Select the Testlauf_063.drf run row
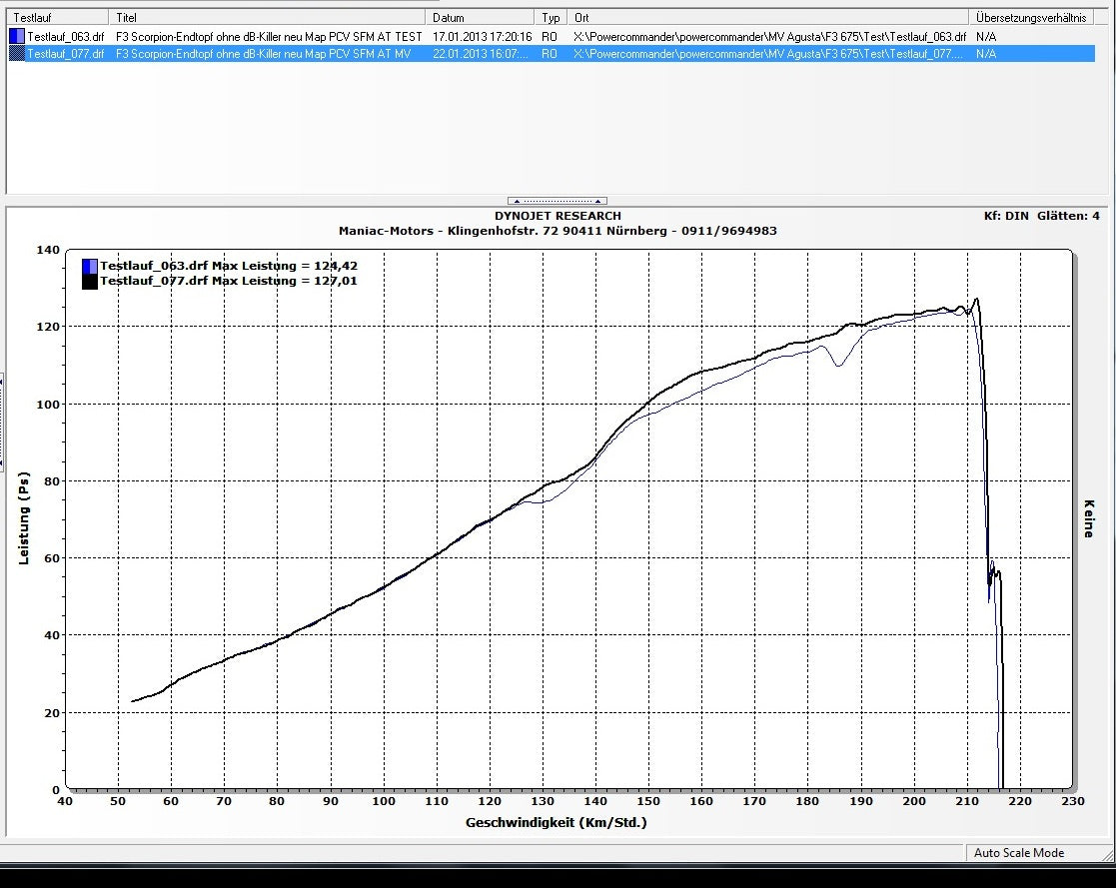The image size is (1116, 888). click(x=66, y=36)
